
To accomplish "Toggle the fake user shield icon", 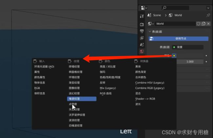I will 198,23.
